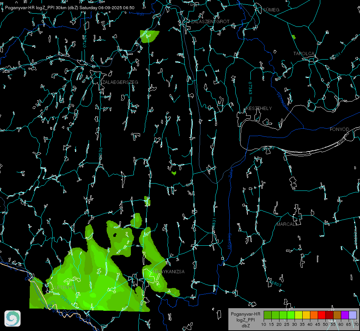The width and height of the screenshot is (360, 331).
Task: Pick the 15-20 dBZ green swatch
Action: click(x=275, y=315)
